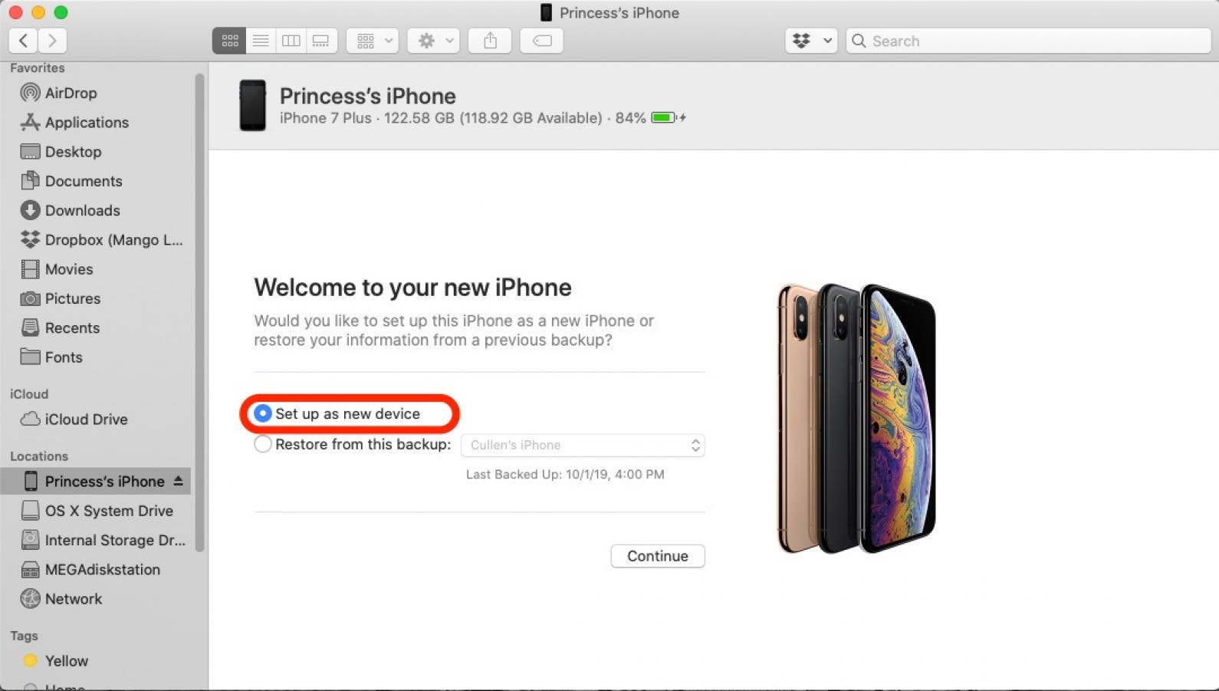Open Downloads folder in sidebar

coord(82,210)
